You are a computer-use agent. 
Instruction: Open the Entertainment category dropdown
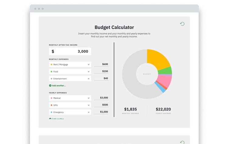tap(70, 79)
